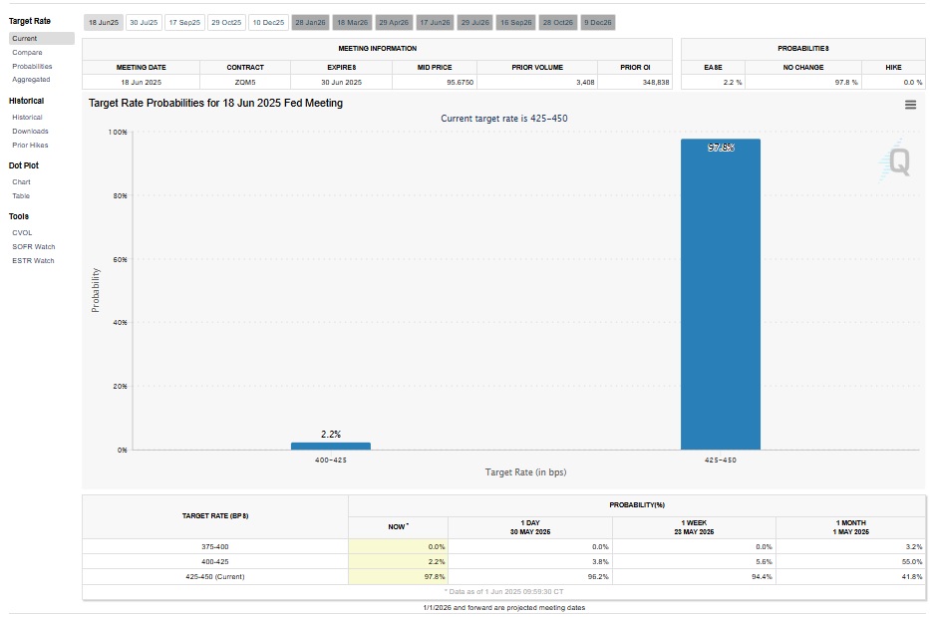Choose the 28 Jan26 projected meeting tab

pos(310,22)
